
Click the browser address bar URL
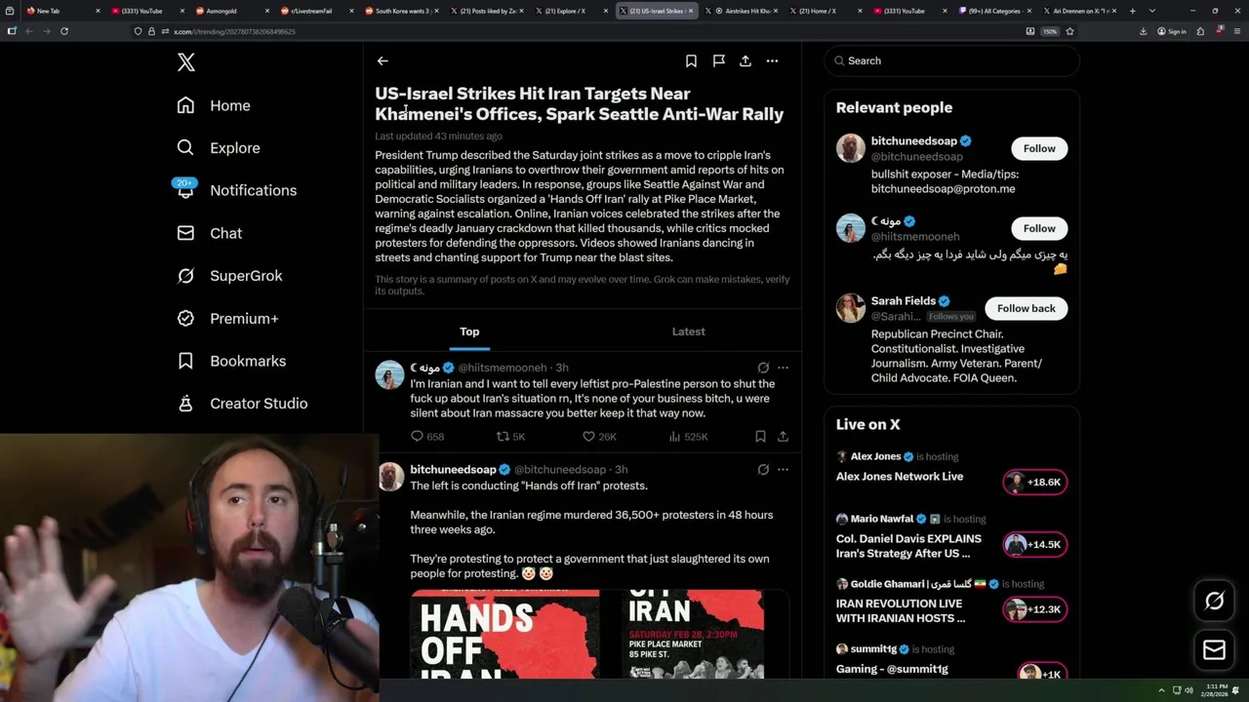click(234, 31)
